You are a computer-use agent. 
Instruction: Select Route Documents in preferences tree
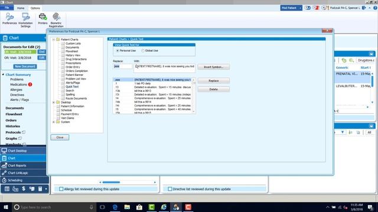(x=76, y=98)
